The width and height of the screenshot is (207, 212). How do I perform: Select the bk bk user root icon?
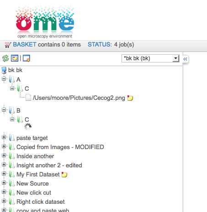pos(4,70)
